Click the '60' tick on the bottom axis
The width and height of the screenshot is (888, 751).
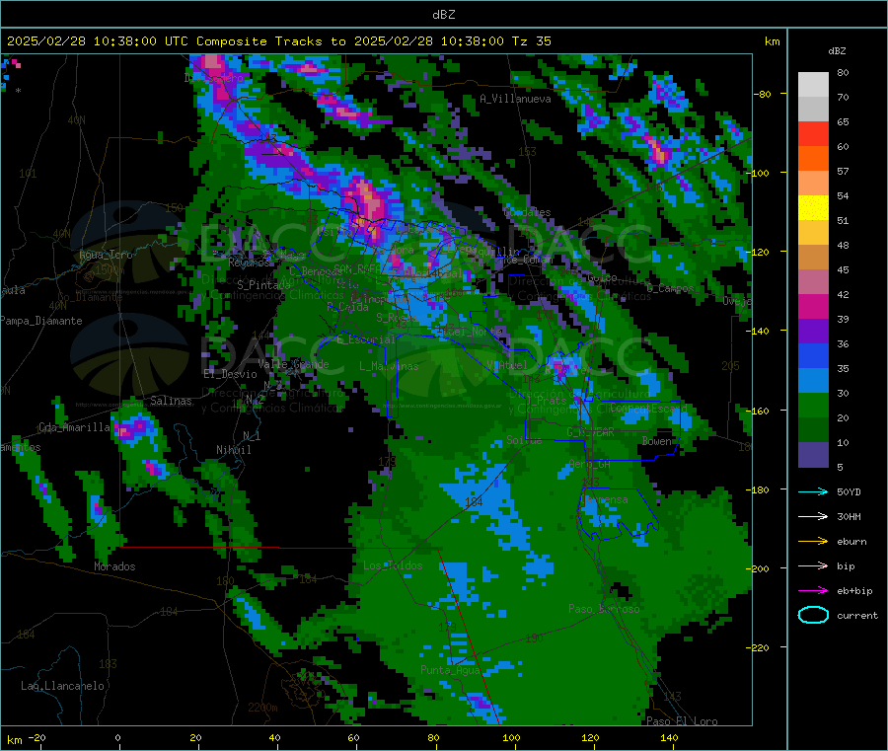[x=353, y=737]
